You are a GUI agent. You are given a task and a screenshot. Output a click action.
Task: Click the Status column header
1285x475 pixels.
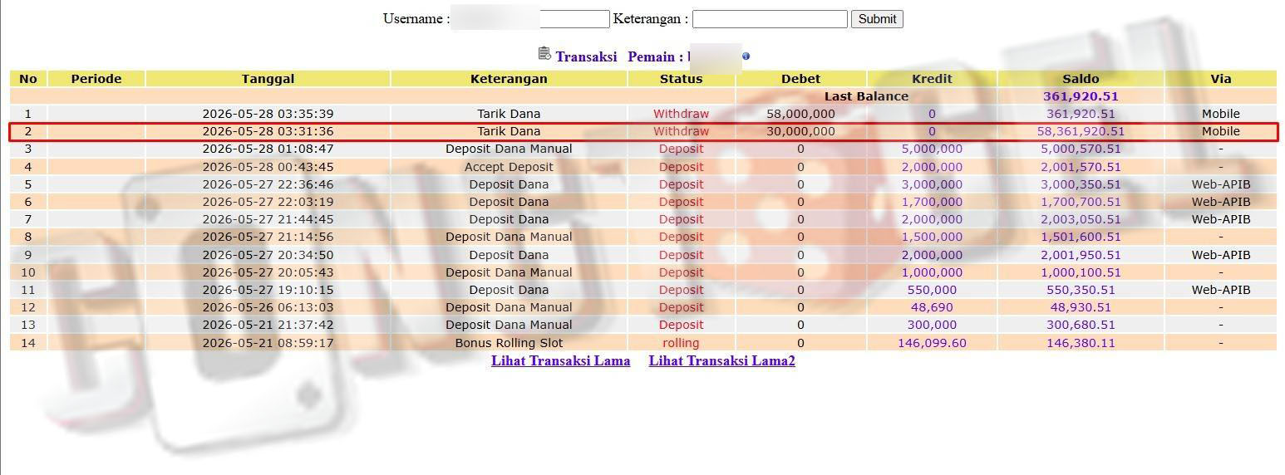(x=681, y=79)
